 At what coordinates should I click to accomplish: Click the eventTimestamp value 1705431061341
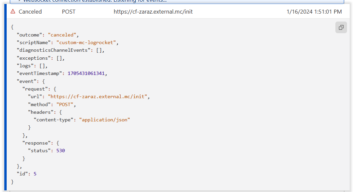click(x=87, y=73)
